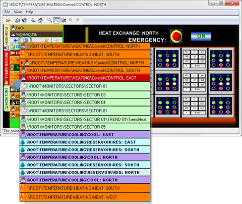Activate the What's This help pointer icon

pos(24,21)
